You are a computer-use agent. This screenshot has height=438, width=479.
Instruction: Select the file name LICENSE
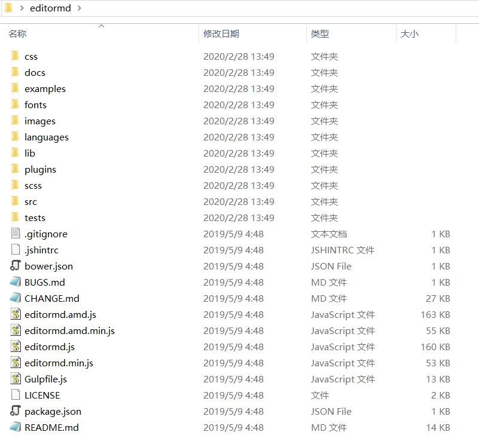point(42,395)
